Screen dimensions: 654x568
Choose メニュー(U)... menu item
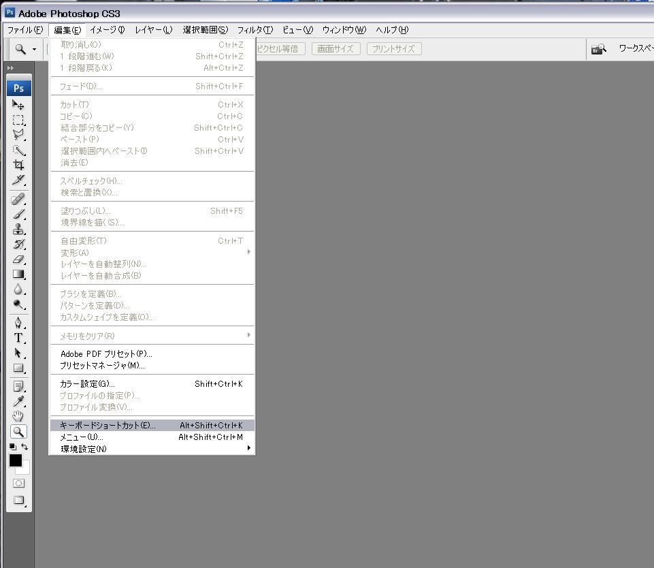click(152, 437)
